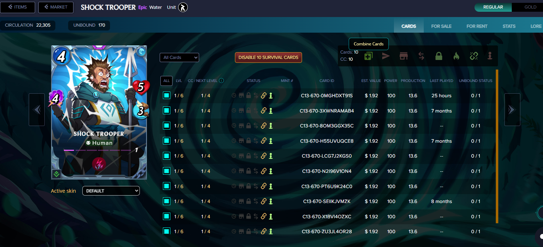This screenshot has width=543, height=247.
Task: Go to the next card with right arrow
Action: 512,110
